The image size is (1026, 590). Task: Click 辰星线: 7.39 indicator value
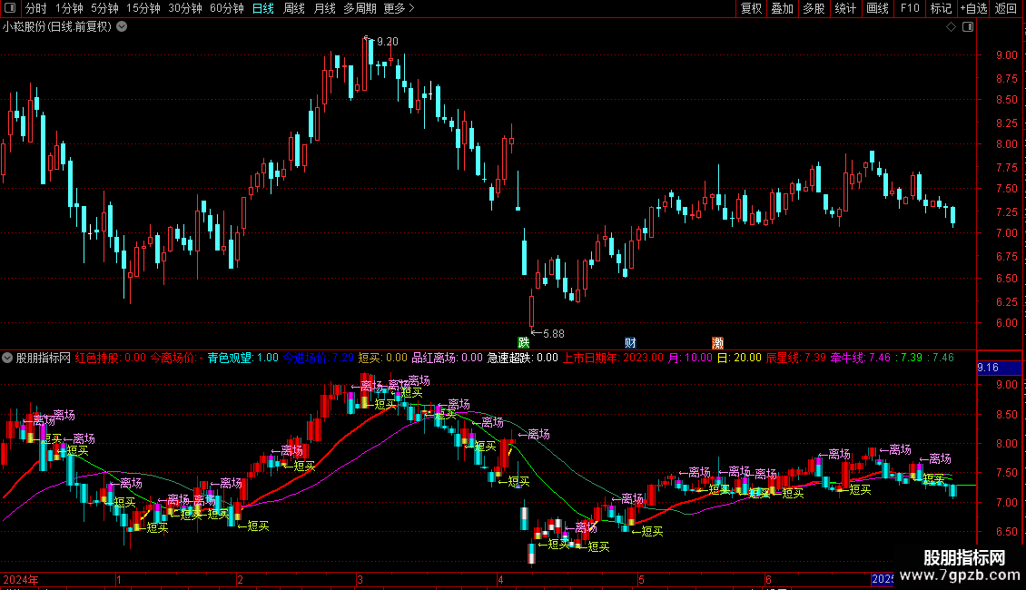796,358
